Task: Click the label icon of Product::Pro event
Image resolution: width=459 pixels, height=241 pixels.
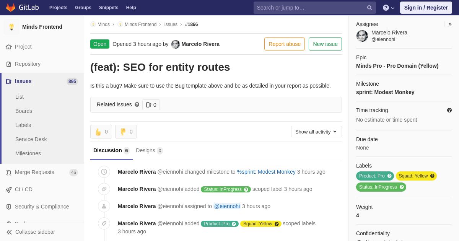Action: 104,223
